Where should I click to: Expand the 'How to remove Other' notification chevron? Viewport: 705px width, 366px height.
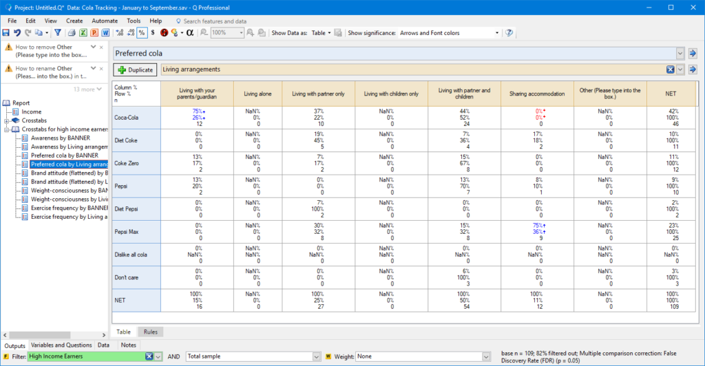pyautogui.click(x=93, y=47)
